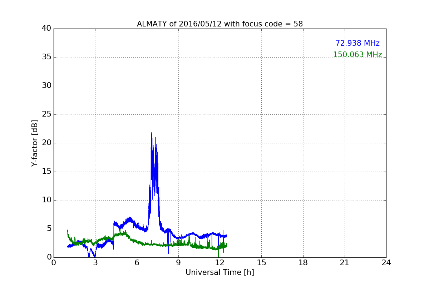Click the y-axis tick label '35'
The image size is (429, 286).
tap(46, 57)
